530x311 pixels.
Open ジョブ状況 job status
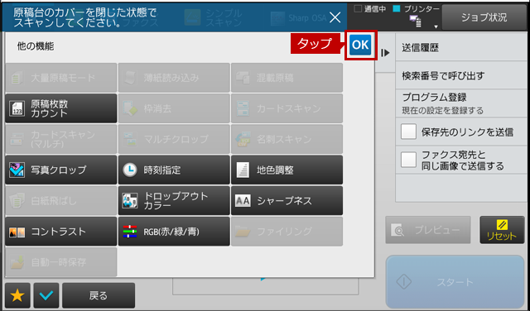(484, 17)
